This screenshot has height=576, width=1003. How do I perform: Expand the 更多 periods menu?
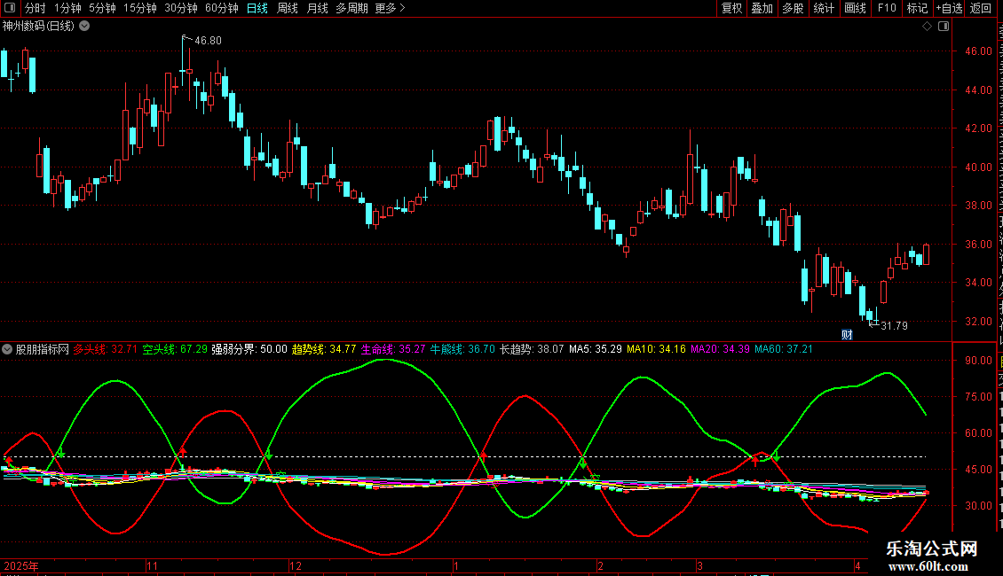(390, 8)
